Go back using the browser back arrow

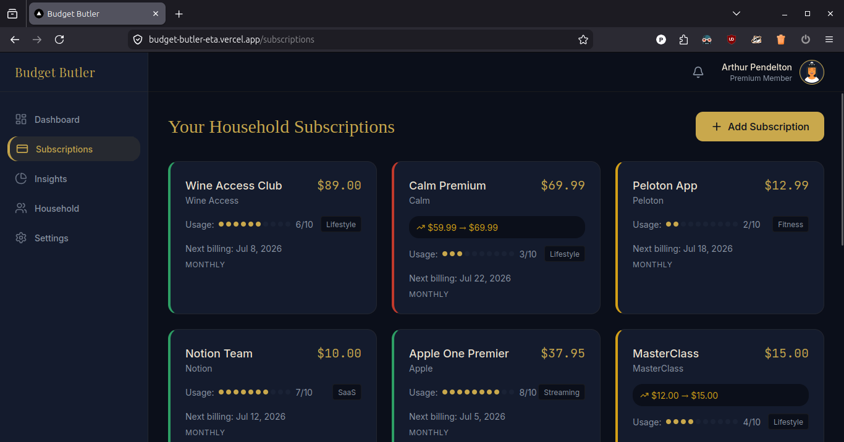click(x=15, y=40)
